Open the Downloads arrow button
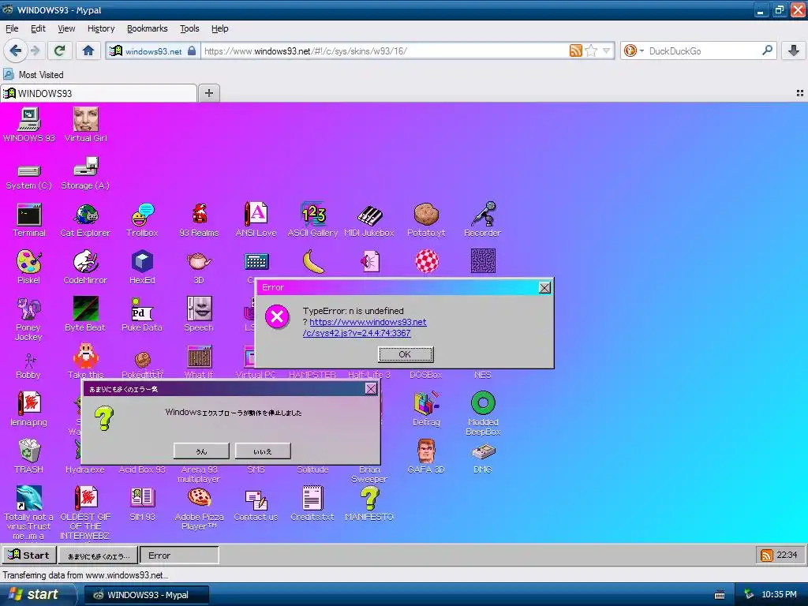 [x=794, y=50]
